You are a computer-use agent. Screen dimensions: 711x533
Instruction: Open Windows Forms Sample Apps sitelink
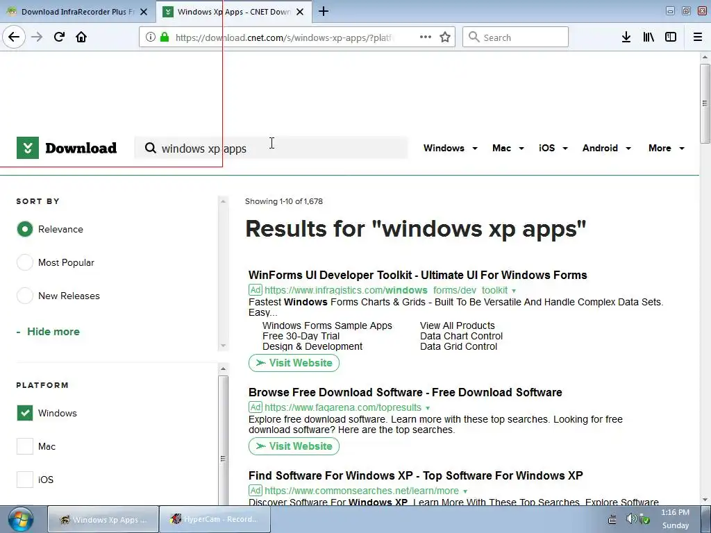point(327,325)
